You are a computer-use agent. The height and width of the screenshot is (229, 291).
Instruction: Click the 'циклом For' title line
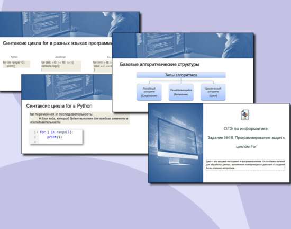[246, 147]
